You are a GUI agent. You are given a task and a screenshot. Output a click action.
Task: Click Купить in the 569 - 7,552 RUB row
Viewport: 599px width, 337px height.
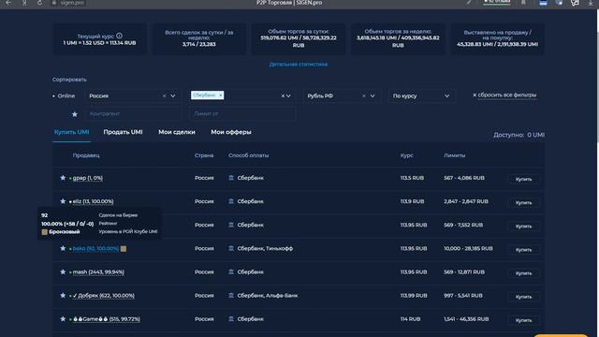pos(524,227)
